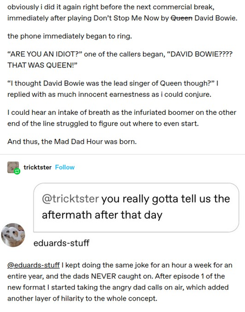Visit the eduards-stuff blog name below the ask
Screen dimensions: 245x312
click(62, 243)
